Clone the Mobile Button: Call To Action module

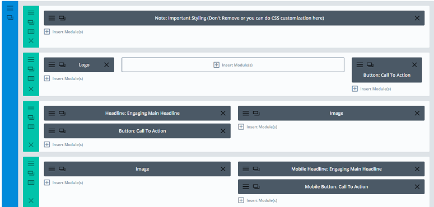click(x=256, y=186)
